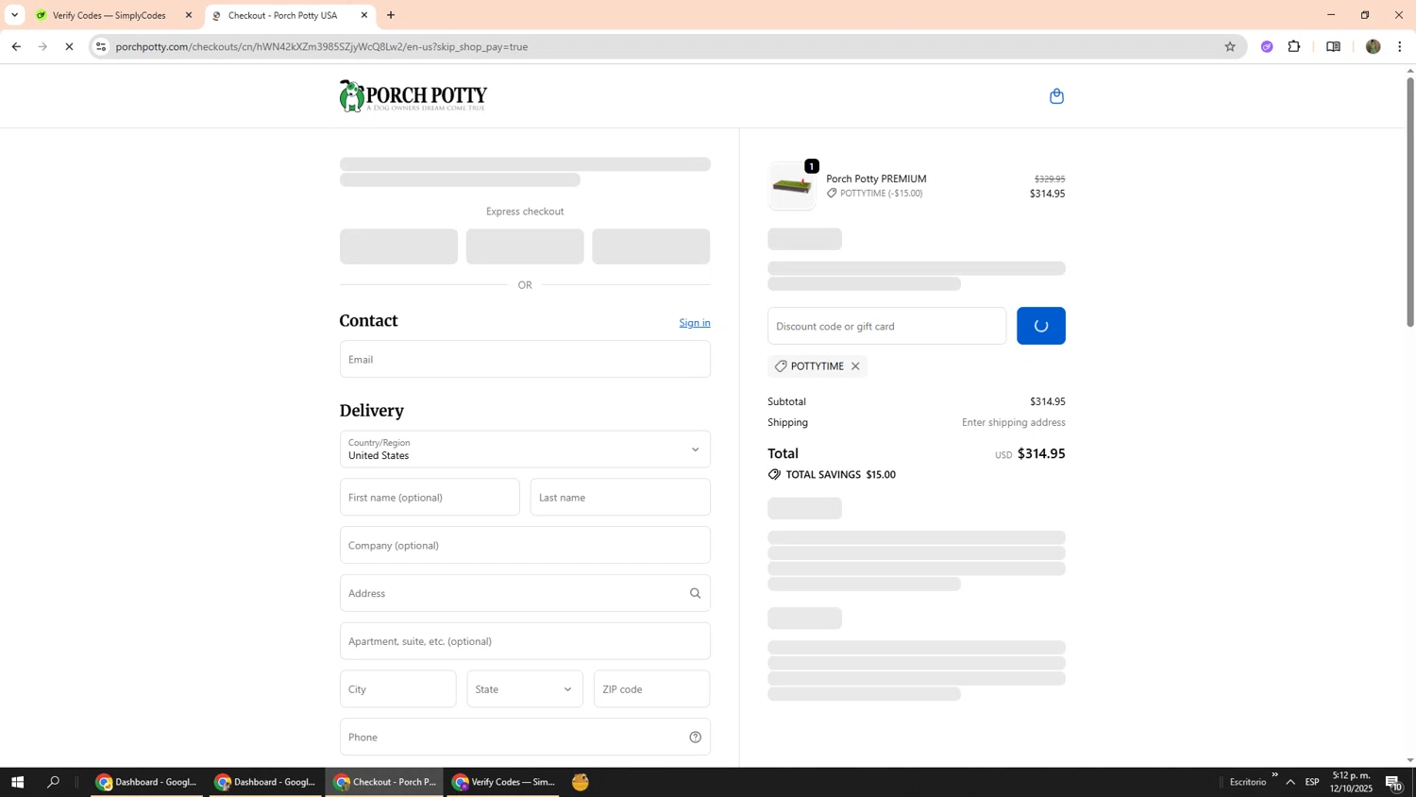This screenshot has height=797, width=1416.
Task: Bookmark this page with the star icon
Action: [x=1229, y=46]
